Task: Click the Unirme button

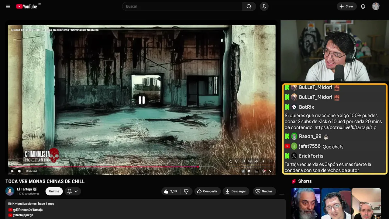Action: tap(54, 191)
